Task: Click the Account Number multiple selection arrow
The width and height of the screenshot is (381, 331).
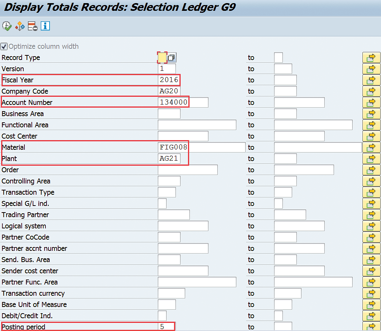Action: (x=371, y=103)
